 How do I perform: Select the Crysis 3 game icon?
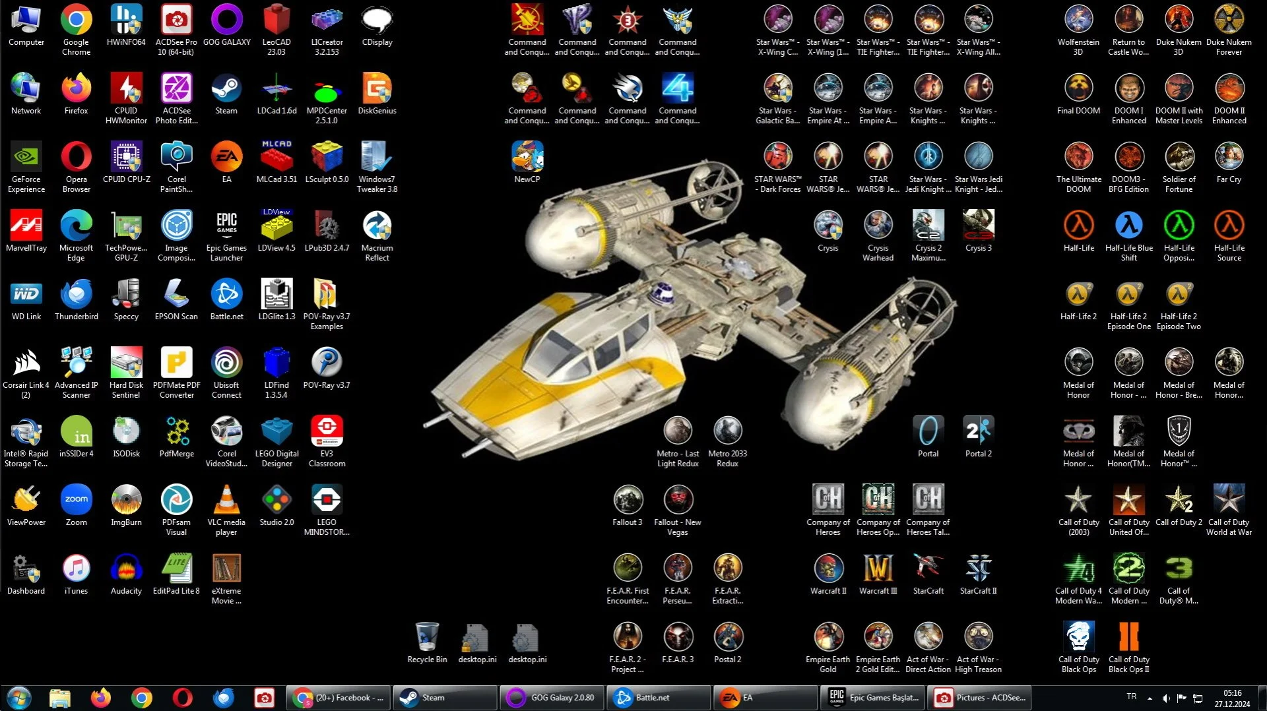979,231
